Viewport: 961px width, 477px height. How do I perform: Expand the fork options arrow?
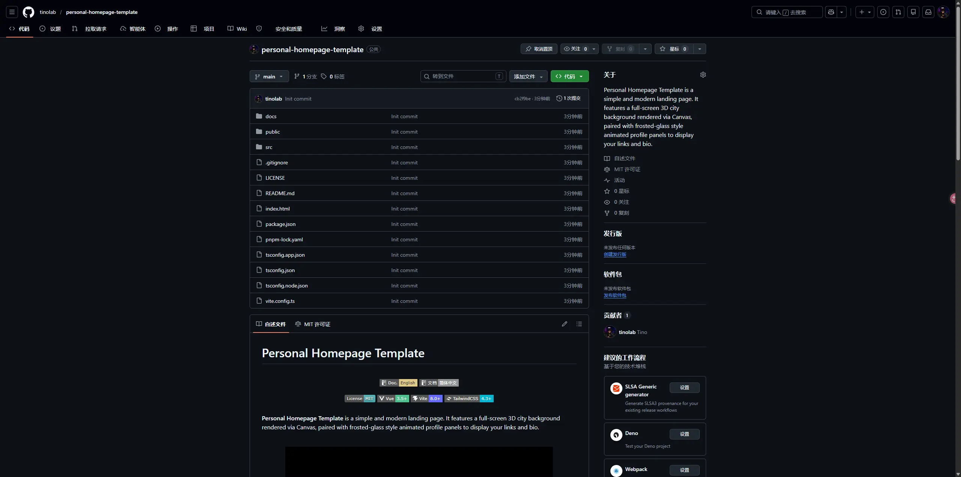(x=645, y=49)
